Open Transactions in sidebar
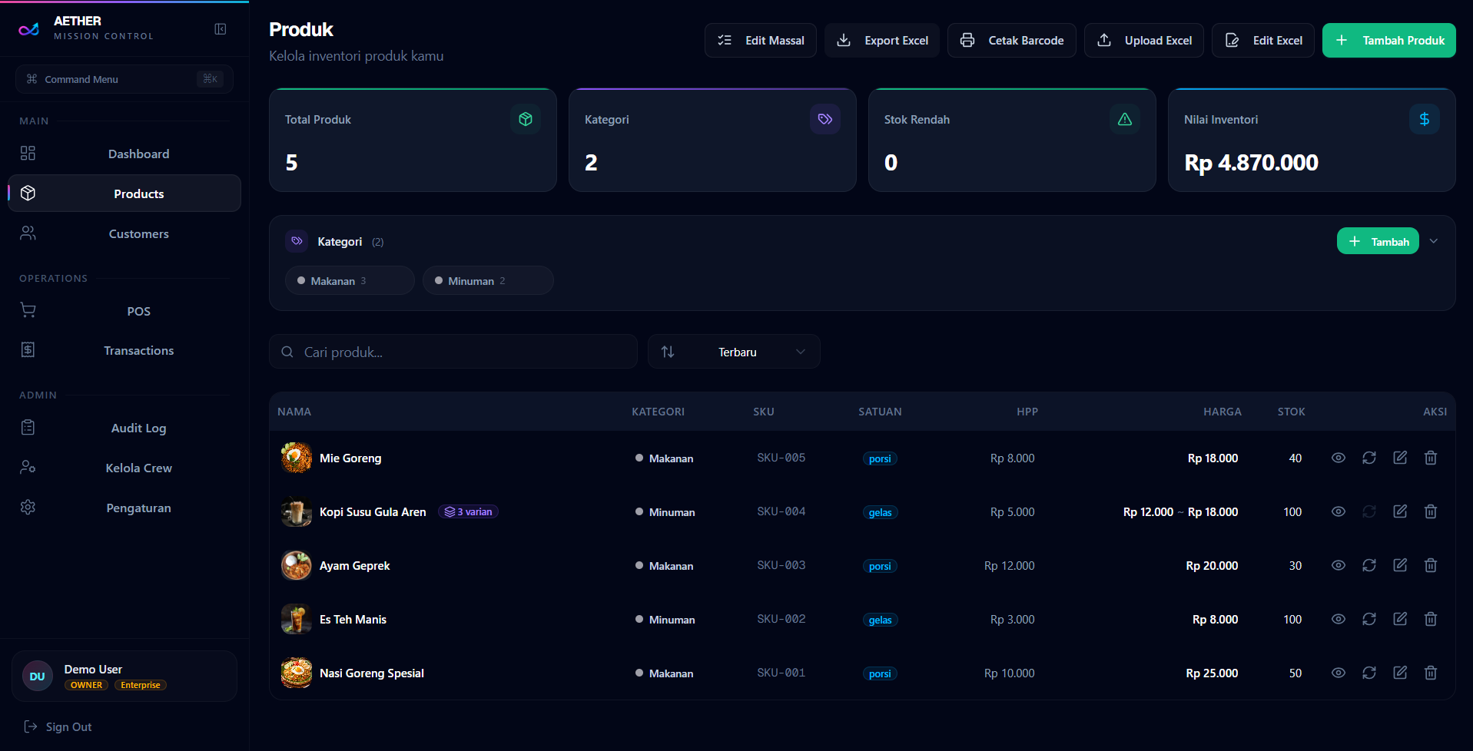Screen dimensions: 1473x751 [x=124, y=350]
